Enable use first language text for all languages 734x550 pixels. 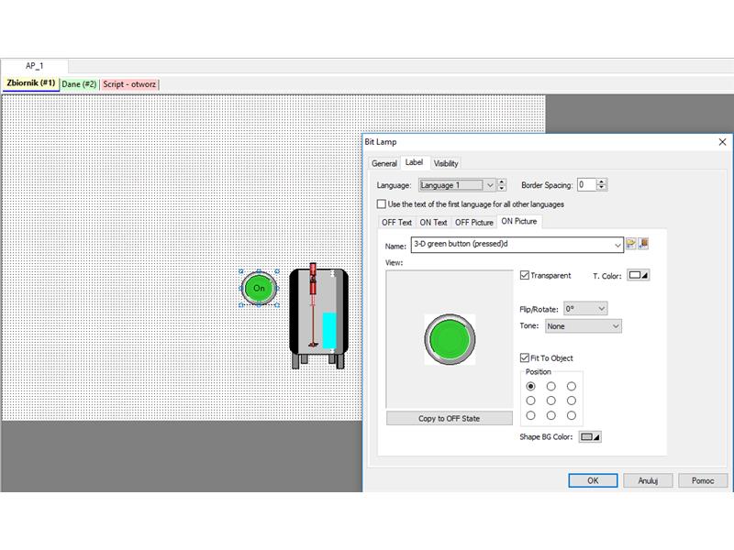point(382,203)
